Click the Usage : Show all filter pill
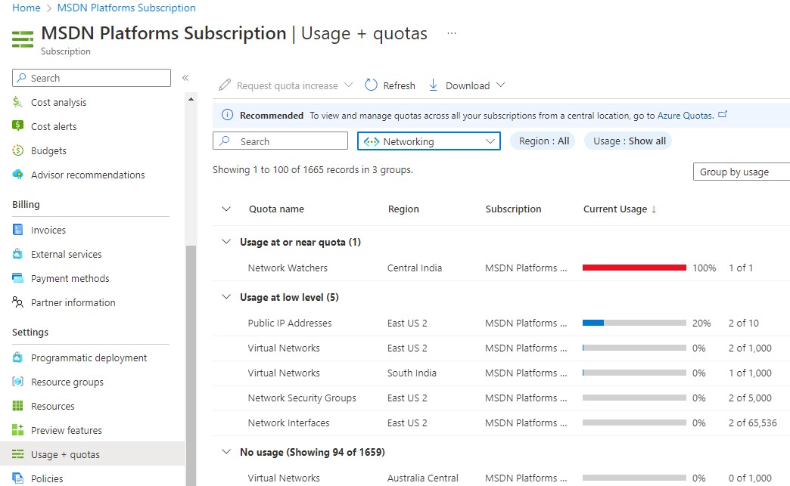Viewport: 790px width, 486px height. 630,141
